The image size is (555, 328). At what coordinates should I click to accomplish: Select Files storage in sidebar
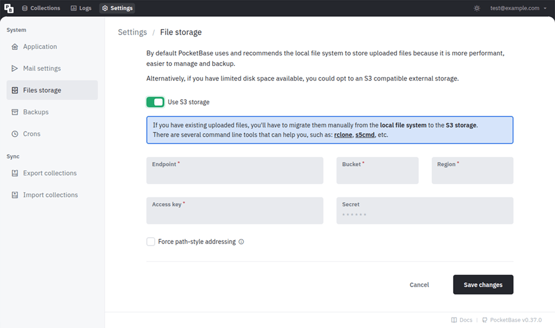[52, 90]
